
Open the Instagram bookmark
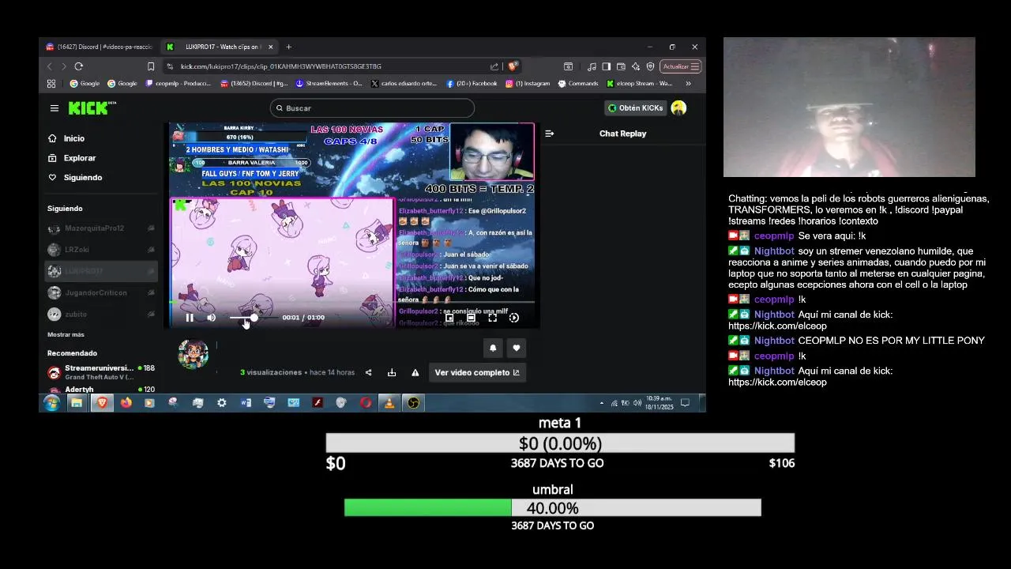click(528, 83)
